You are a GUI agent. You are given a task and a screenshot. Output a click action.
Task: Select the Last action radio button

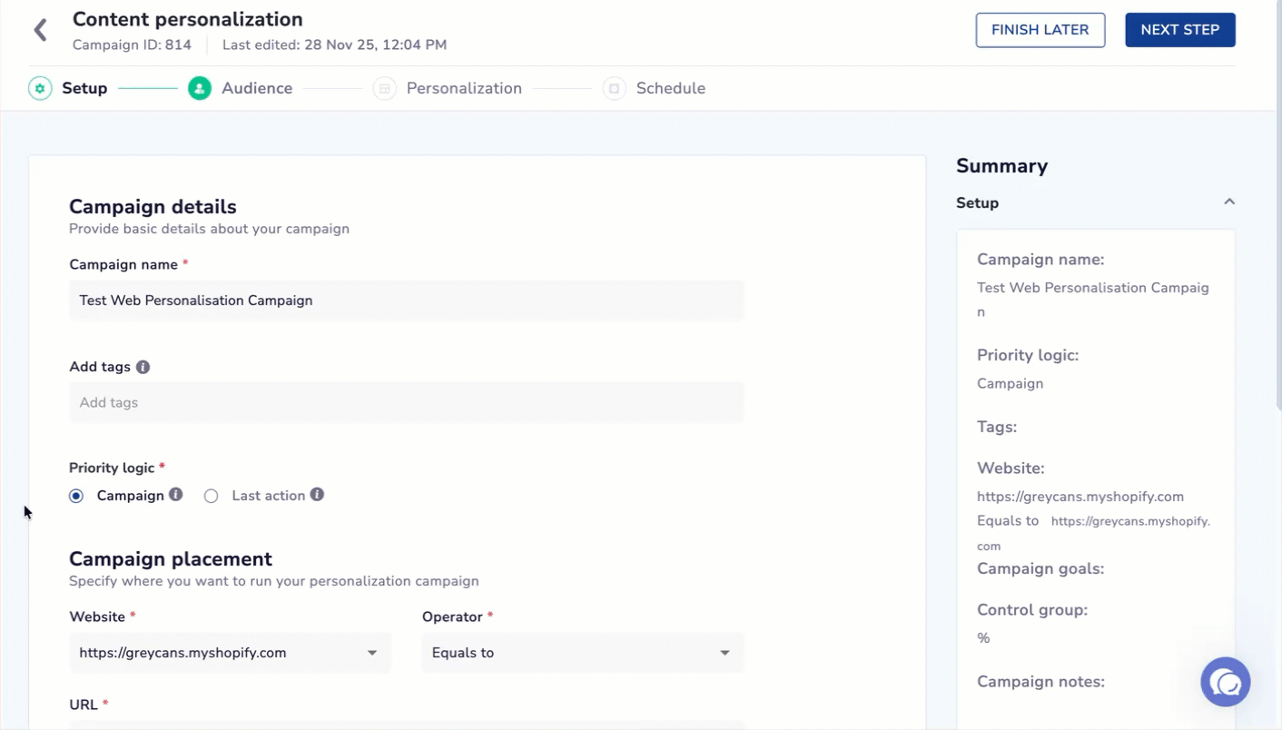(212, 496)
